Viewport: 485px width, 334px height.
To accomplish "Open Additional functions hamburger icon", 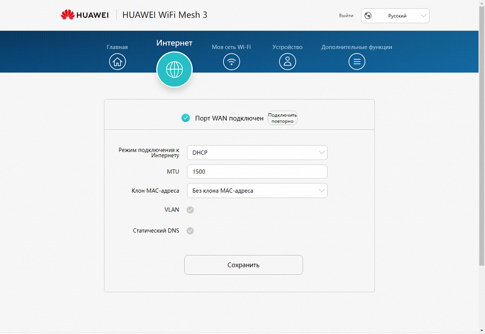I will 357,62.
